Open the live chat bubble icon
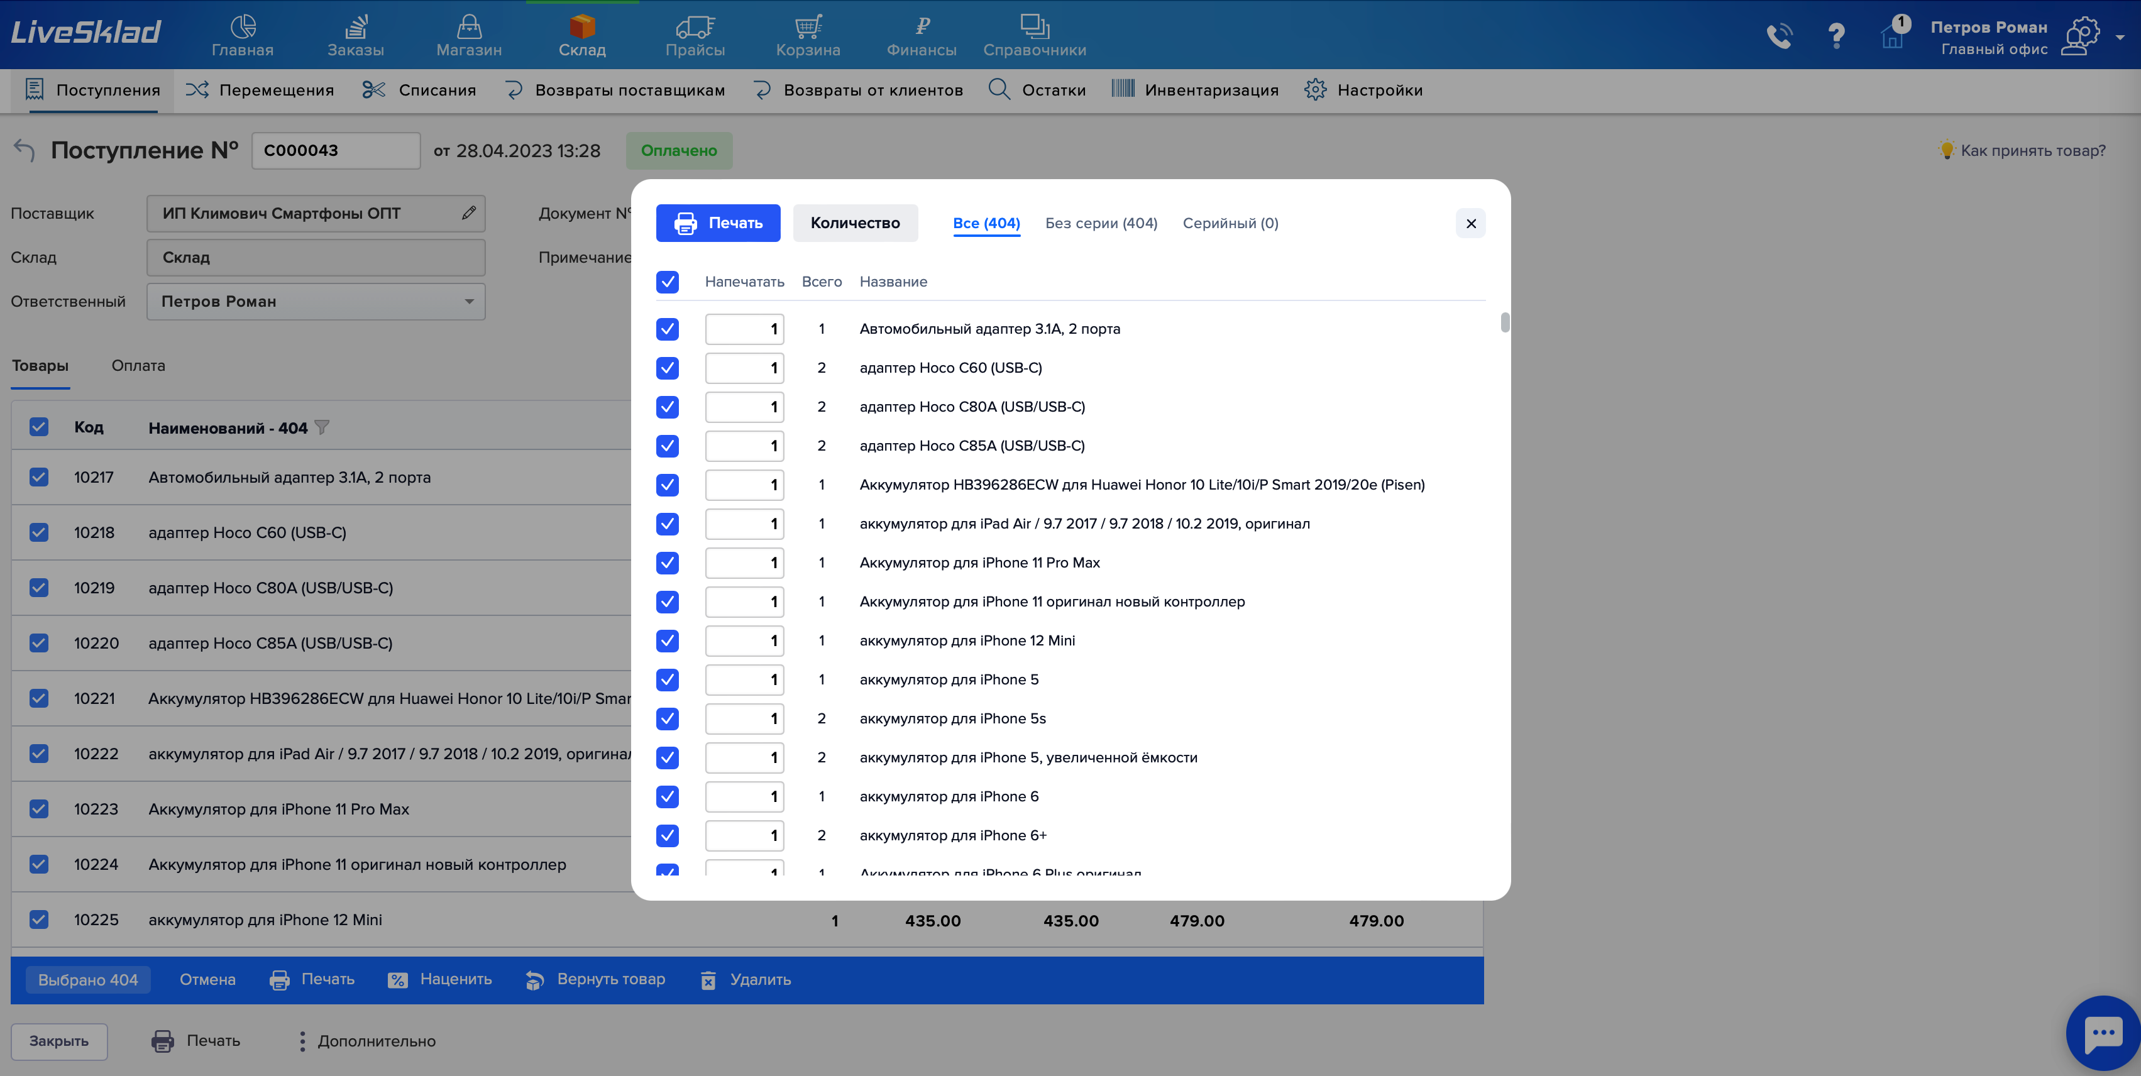 [x=2103, y=1033]
